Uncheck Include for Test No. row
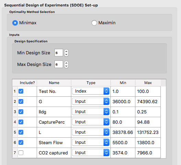 point(21,91)
